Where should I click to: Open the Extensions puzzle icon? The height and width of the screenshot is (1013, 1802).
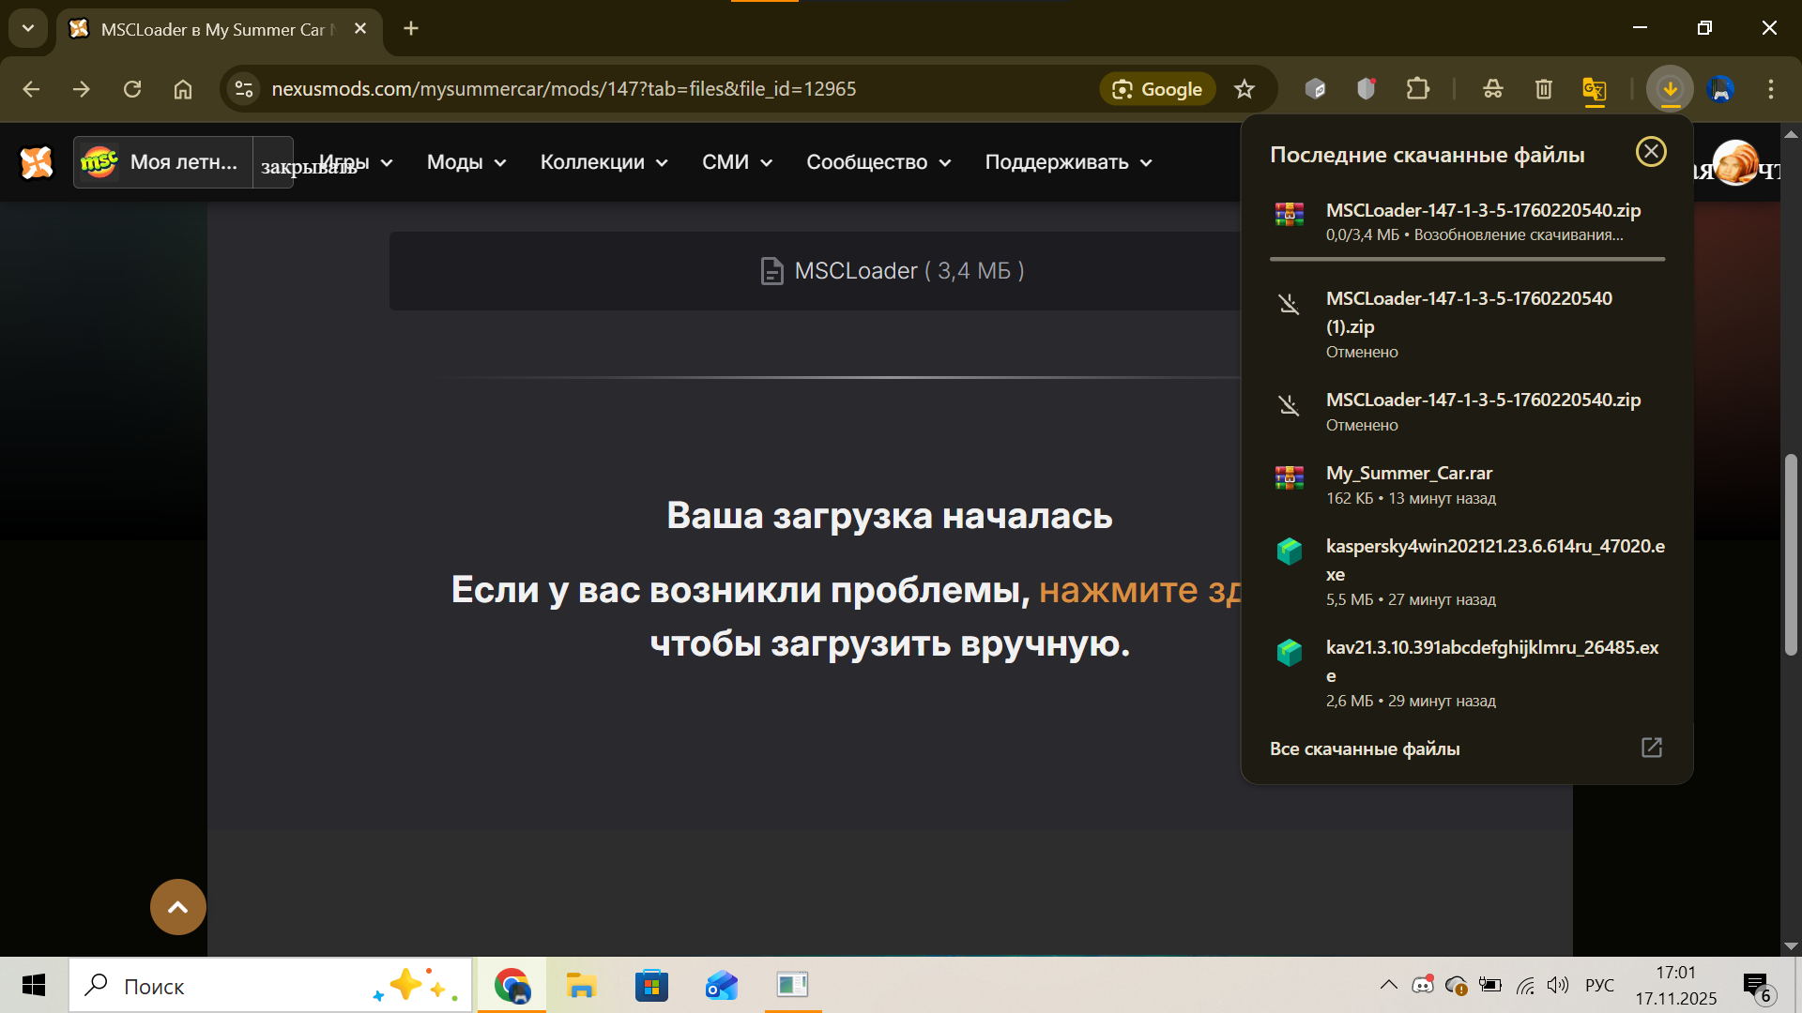1417,89
